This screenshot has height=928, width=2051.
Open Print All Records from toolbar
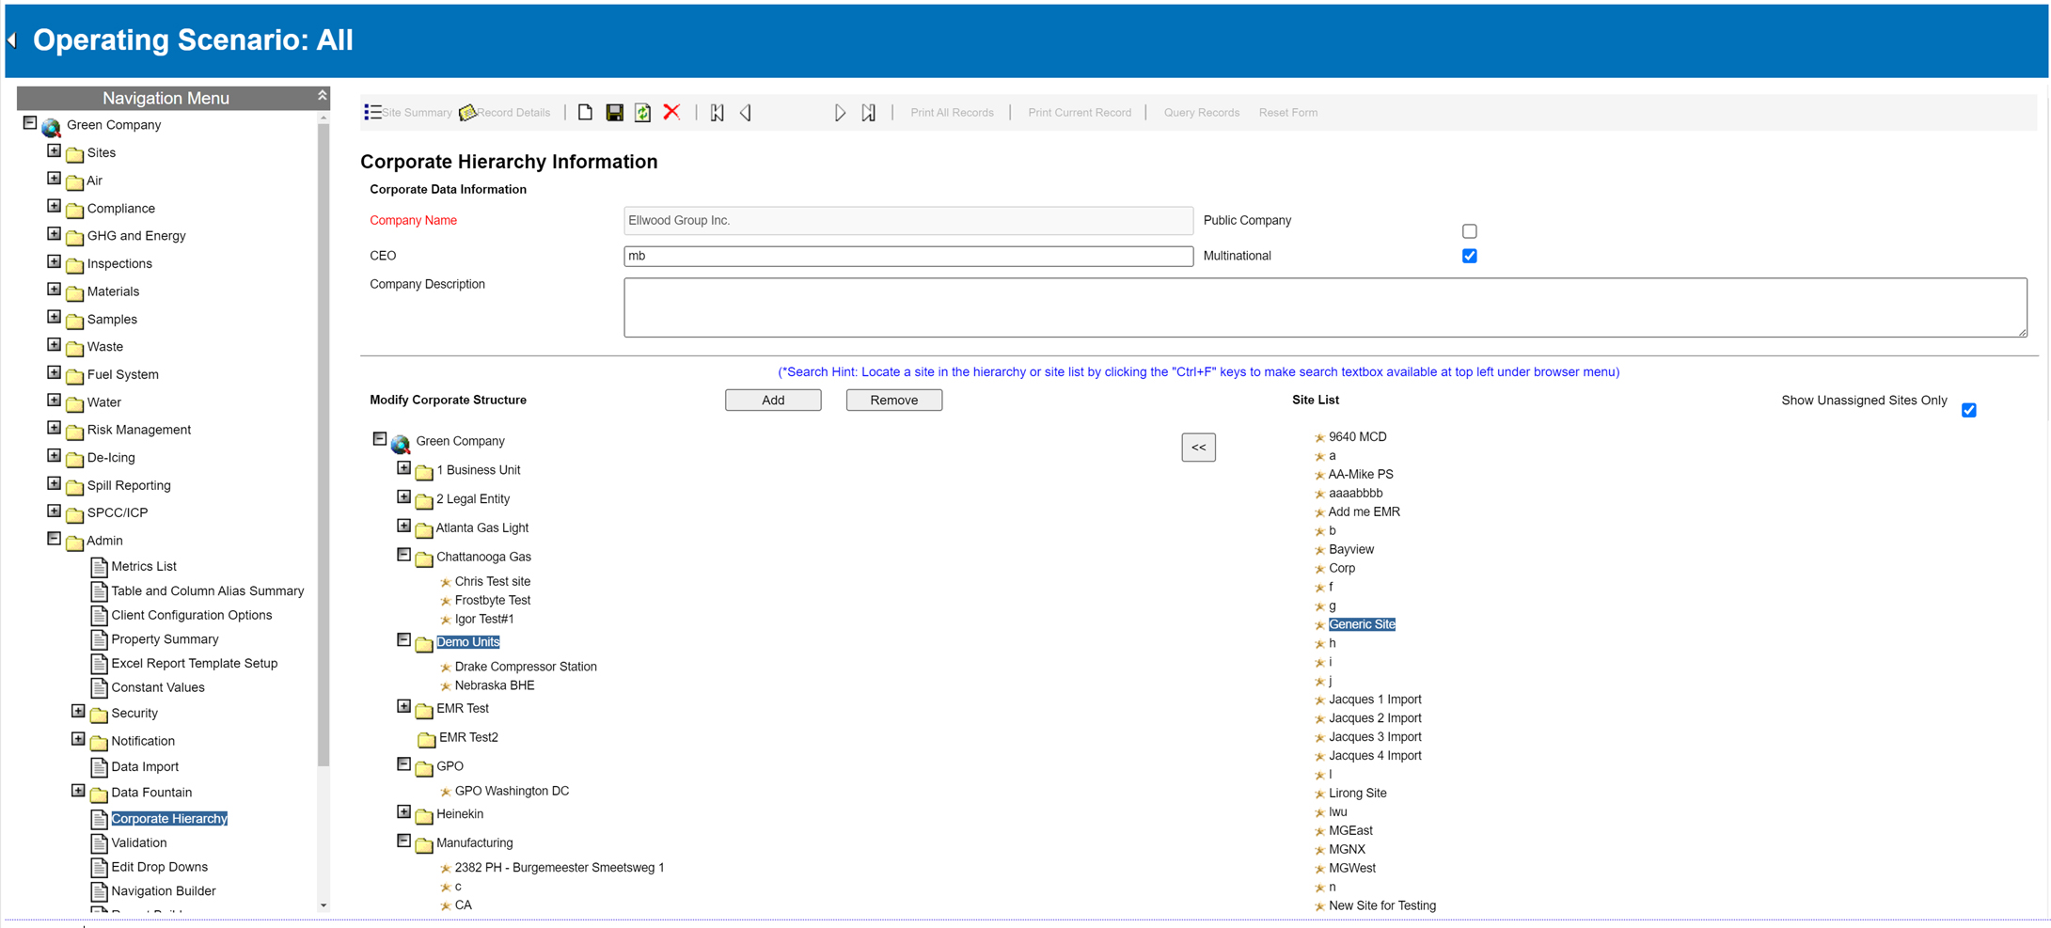click(951, 113)
